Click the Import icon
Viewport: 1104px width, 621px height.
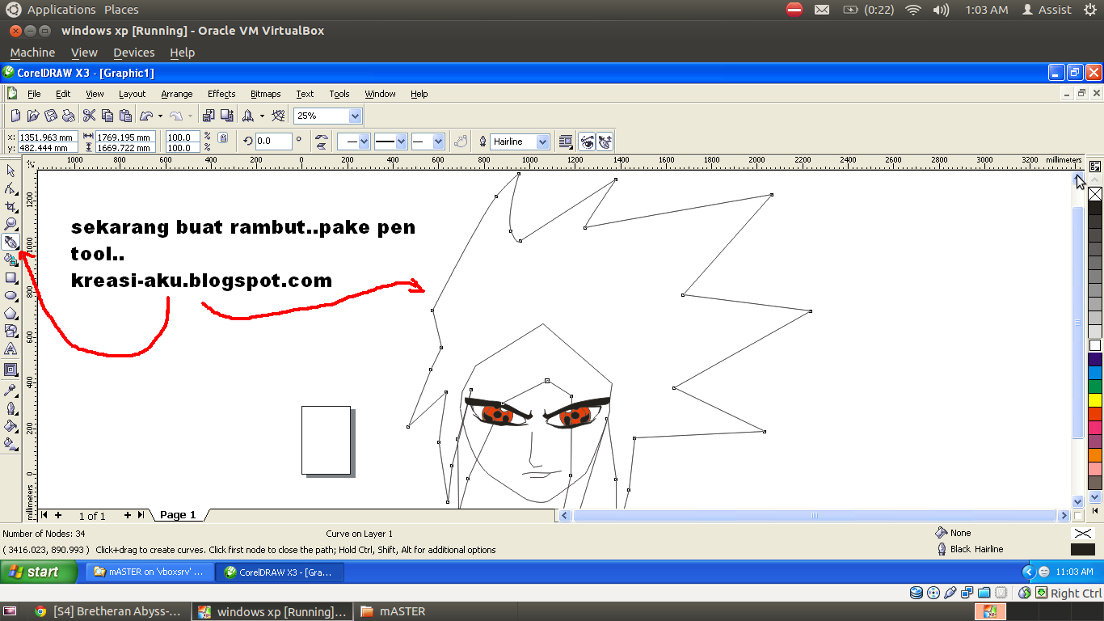209,116
